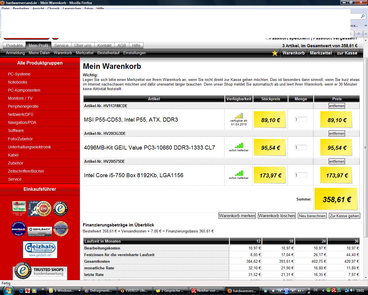Open the EHI Geprüfter Online-Shop seal
The height and width of the screenshot is (295, 368).
coord(40,209)
